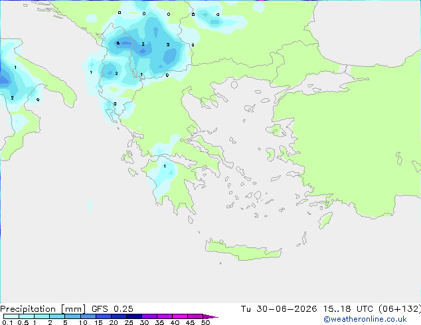Click the '0.5' legend scale number
Screen dimensions: 421x325
(23, 322)
